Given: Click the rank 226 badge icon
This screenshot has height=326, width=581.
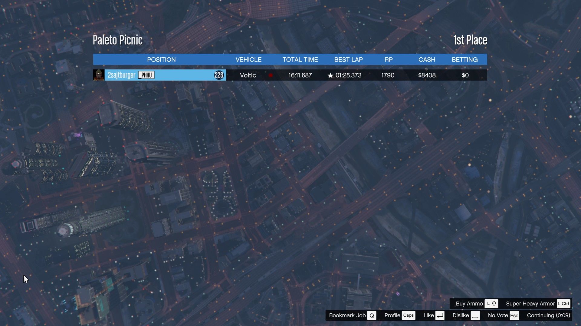Looking at the screenshot, I should (219, 75).
